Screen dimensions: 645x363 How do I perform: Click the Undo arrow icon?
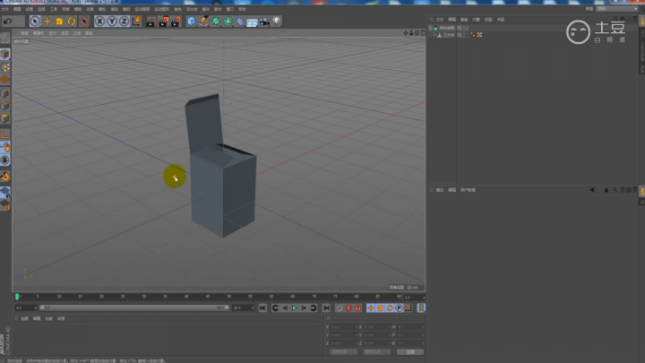(x=8, y=21)
